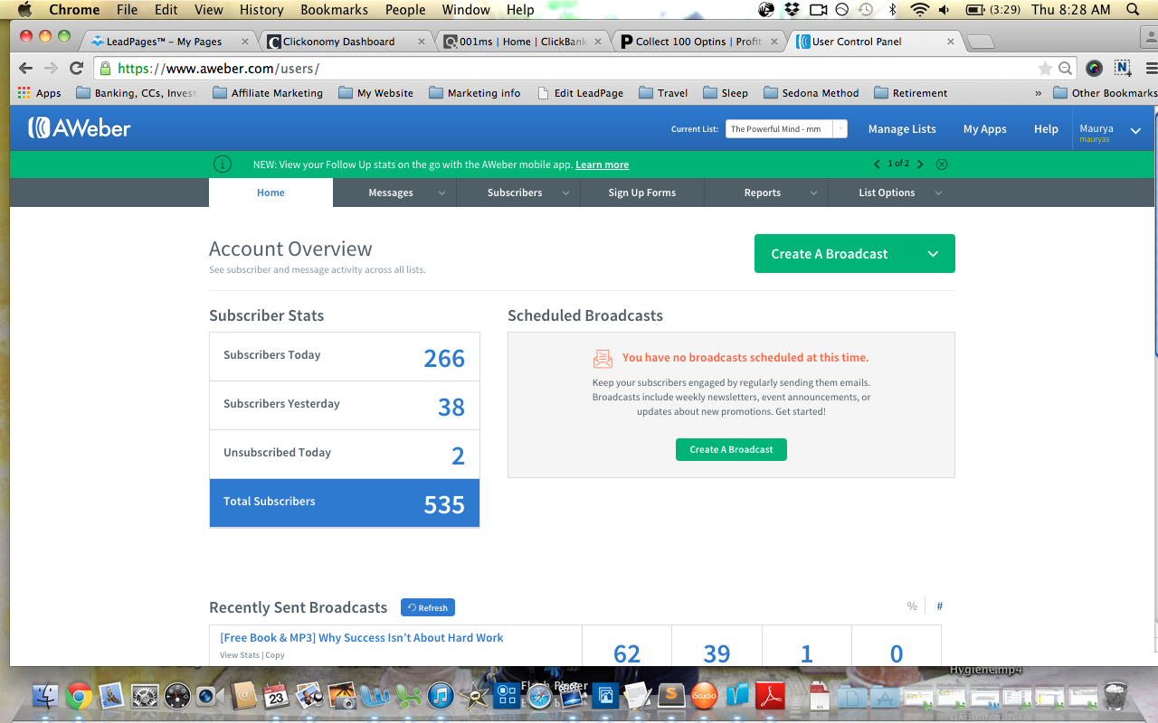
Task: Open the Nimbus capture extension icon
Action: click(1123, 69)
